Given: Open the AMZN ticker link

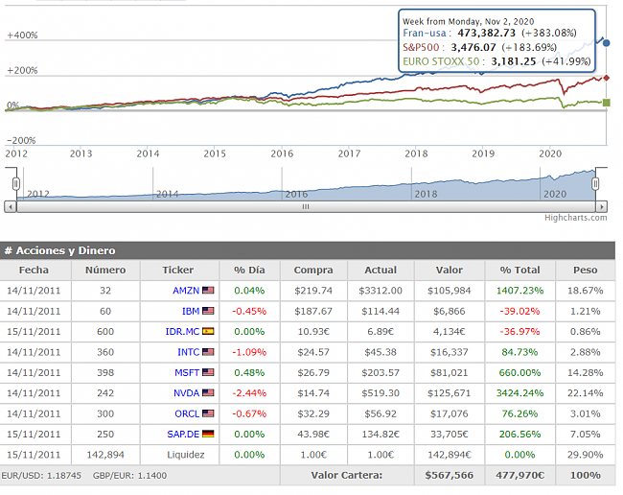Looking at the screenshot, I should point(186,290).
